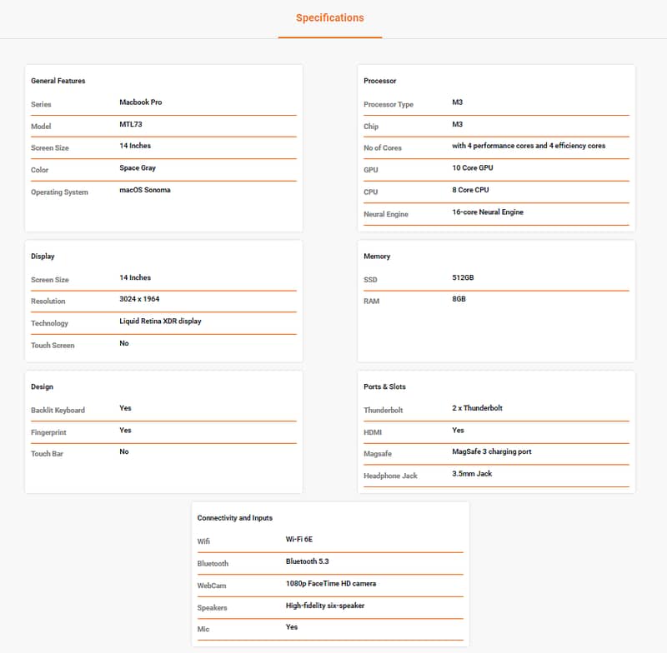Viewport: 667px width, 653px height.
Task: Click the Backlit Keyboard label
Action: 58,411
